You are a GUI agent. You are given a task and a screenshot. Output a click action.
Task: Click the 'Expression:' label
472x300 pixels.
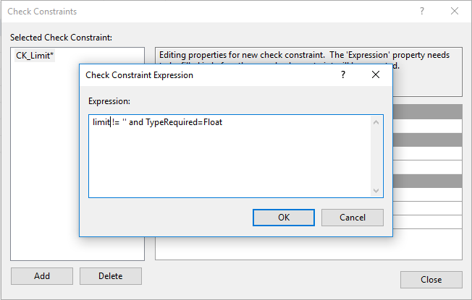(109, 100)
